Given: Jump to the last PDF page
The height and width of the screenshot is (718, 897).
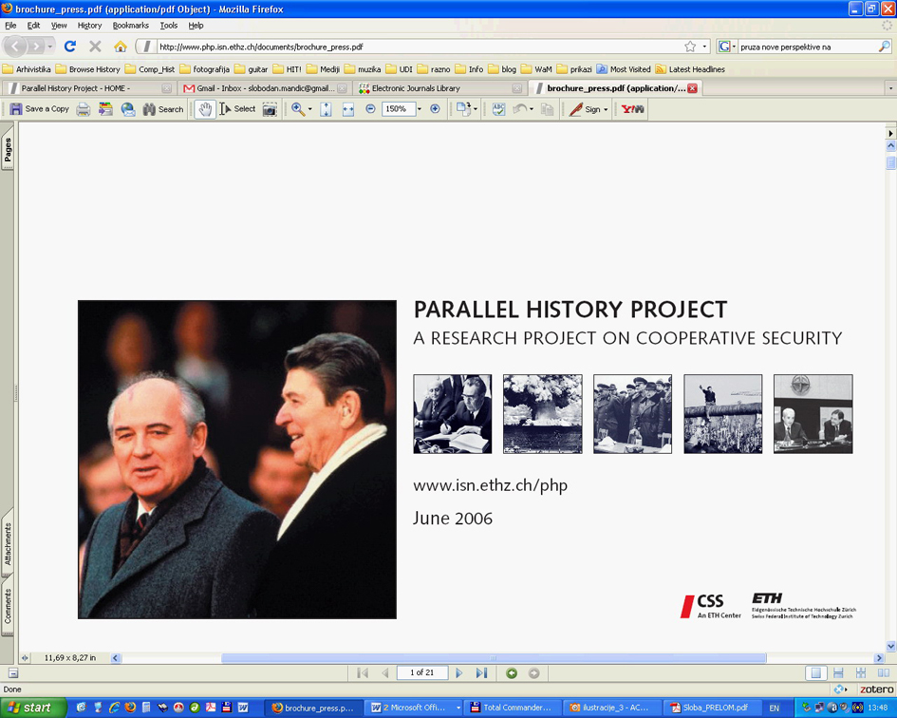Looking at the screenshot, I should [x=481, y=672].
